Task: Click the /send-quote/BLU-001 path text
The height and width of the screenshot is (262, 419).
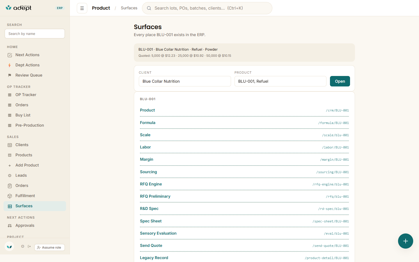Action: [x=331, y=246]
